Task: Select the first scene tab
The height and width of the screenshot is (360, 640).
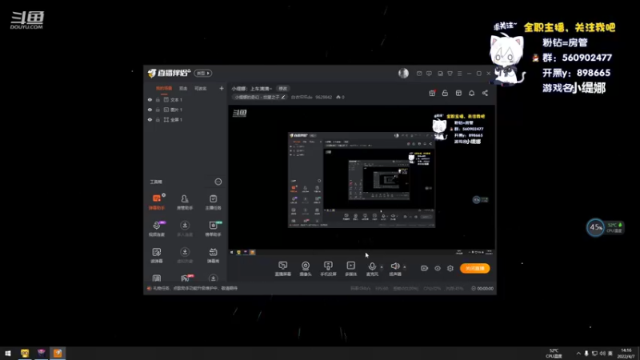Action: (164, 88)
